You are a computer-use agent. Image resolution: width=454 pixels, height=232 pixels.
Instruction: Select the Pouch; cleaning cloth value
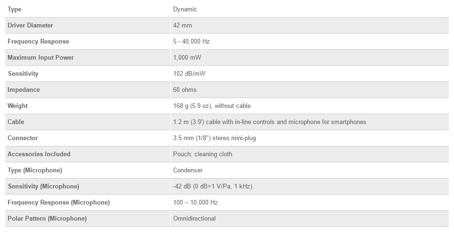point(202,154)
